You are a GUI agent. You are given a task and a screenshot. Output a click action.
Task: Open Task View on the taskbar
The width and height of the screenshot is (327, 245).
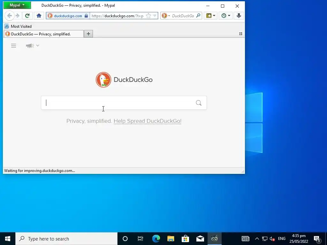[x=141, y=239]
